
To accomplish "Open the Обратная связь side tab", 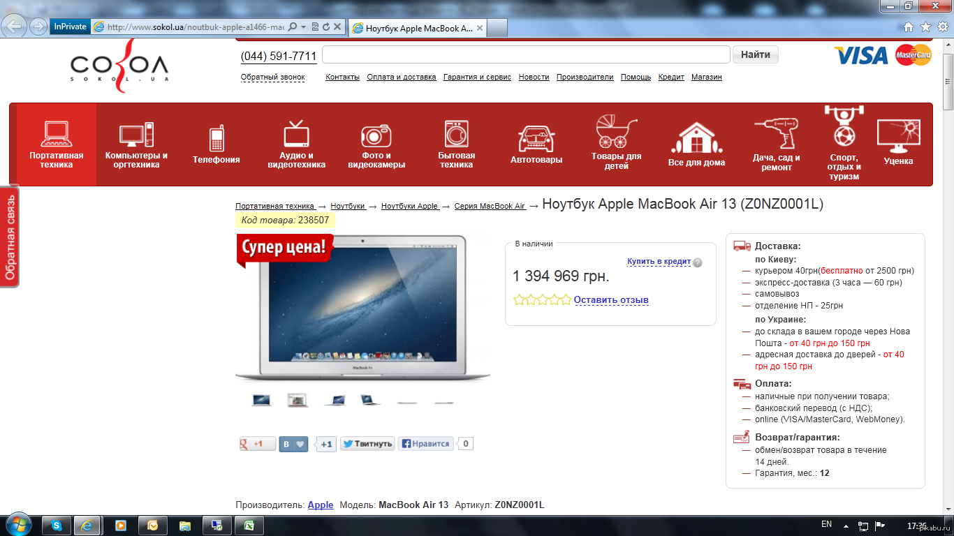I will tap(10, 237).
